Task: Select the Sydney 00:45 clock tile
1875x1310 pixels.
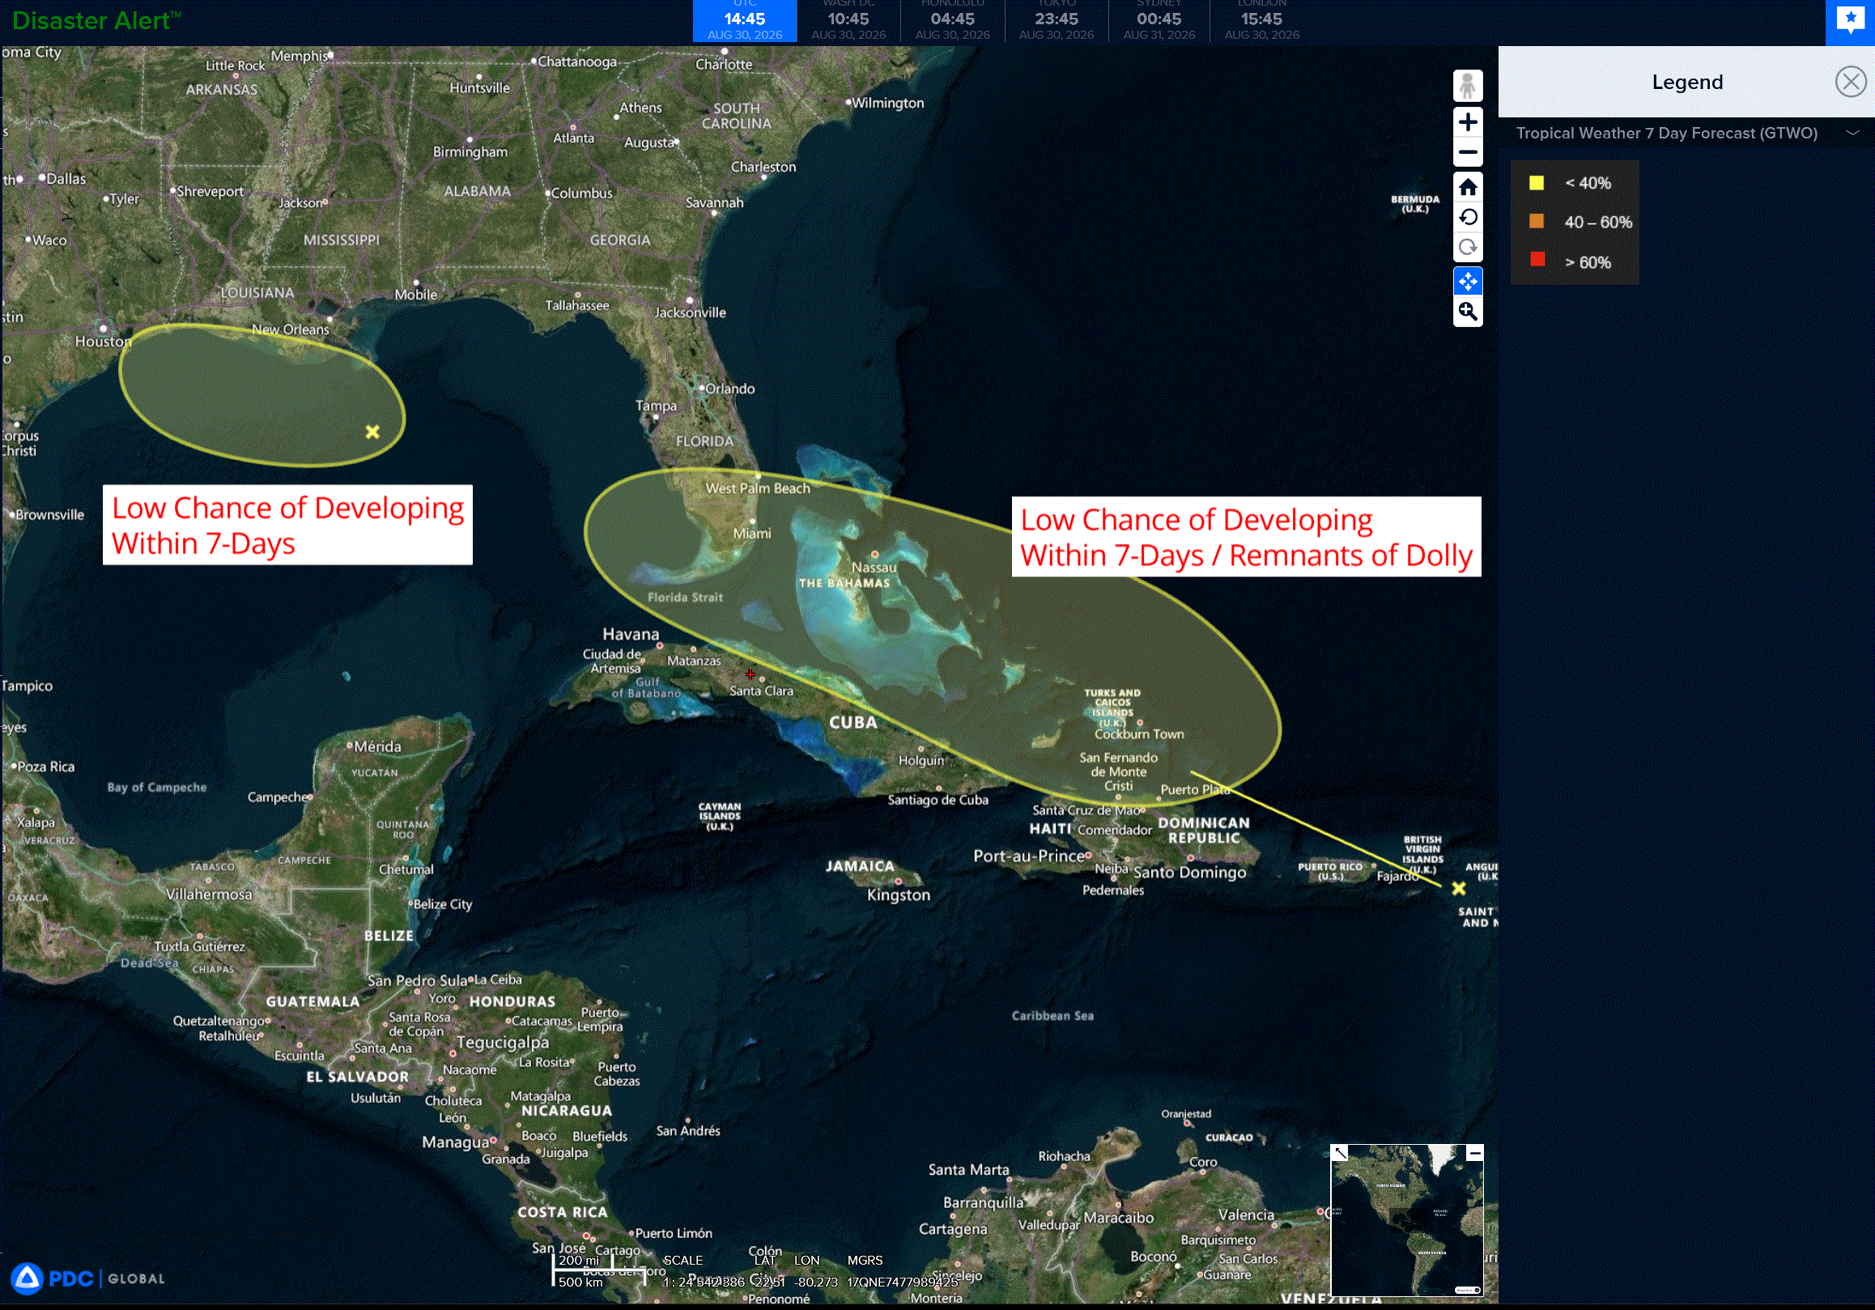Action: [x=1159, y=21]
